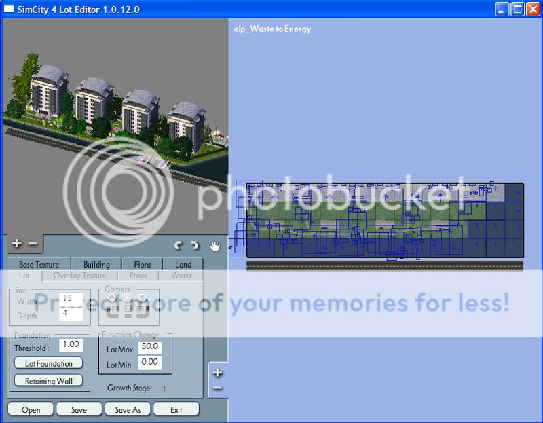Click the Foundation Threshold input field
543x423 pixels.
tap(71, 345)
